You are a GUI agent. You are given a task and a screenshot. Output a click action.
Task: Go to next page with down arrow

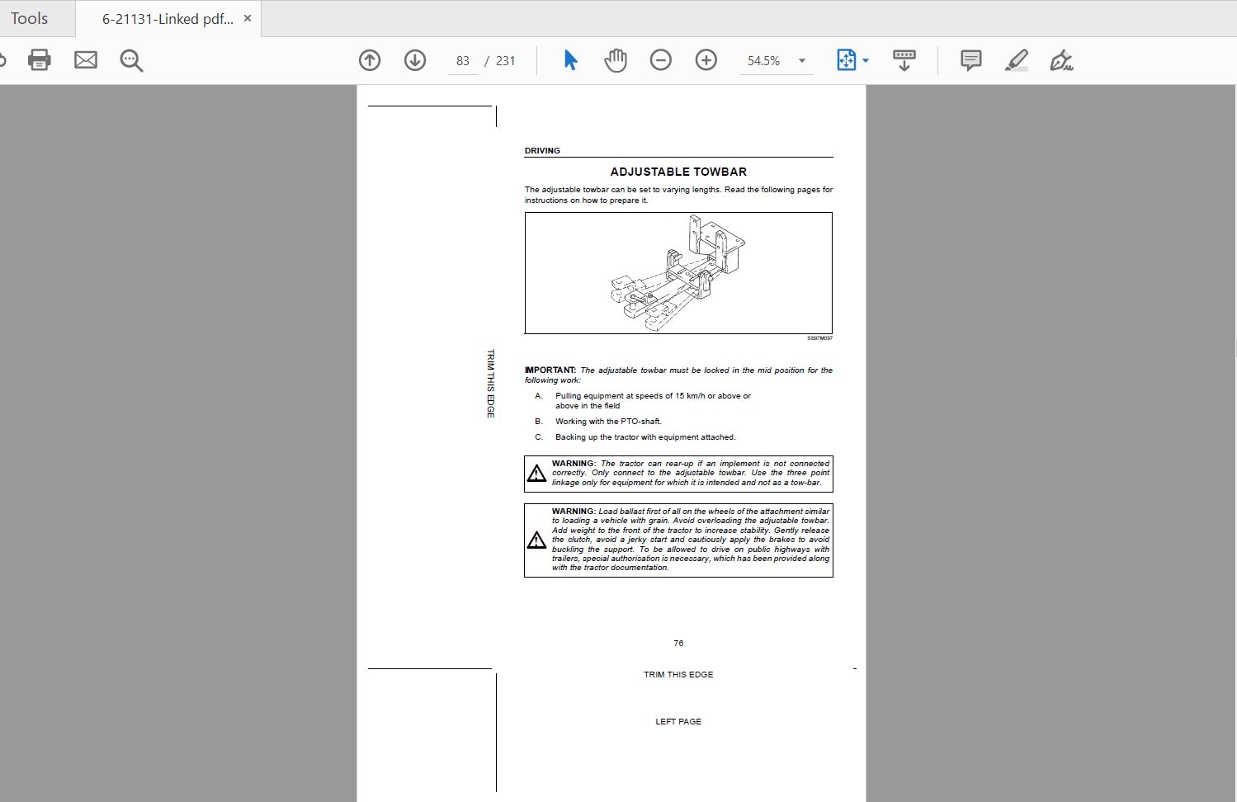coord(415,60)
